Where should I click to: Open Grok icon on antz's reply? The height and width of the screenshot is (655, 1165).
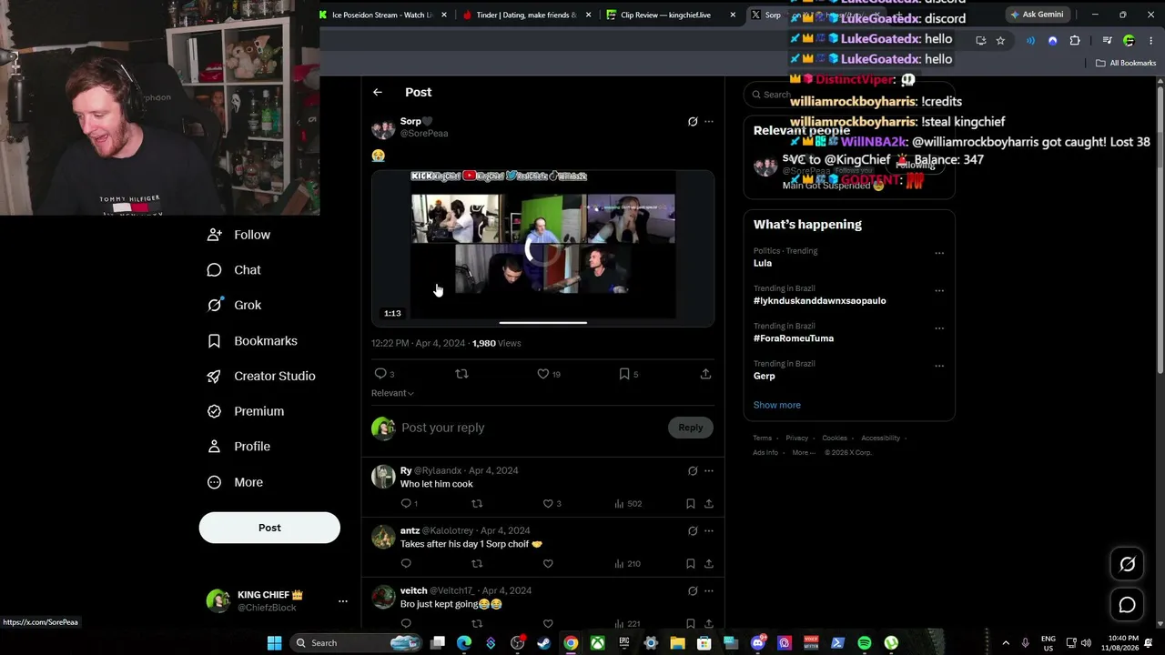(x=693, y=530)
